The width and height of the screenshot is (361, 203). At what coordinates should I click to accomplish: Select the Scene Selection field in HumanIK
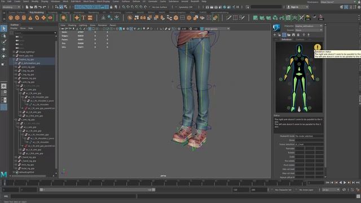[309, 144]
